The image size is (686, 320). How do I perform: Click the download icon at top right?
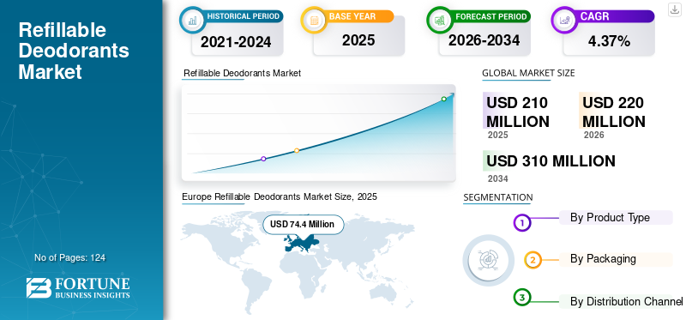[675, 9]
